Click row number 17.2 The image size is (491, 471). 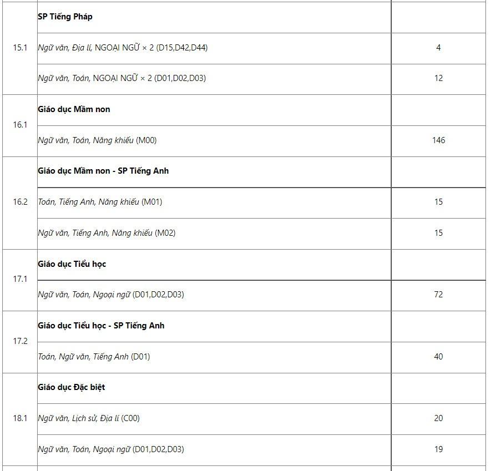tap(20, 341)
